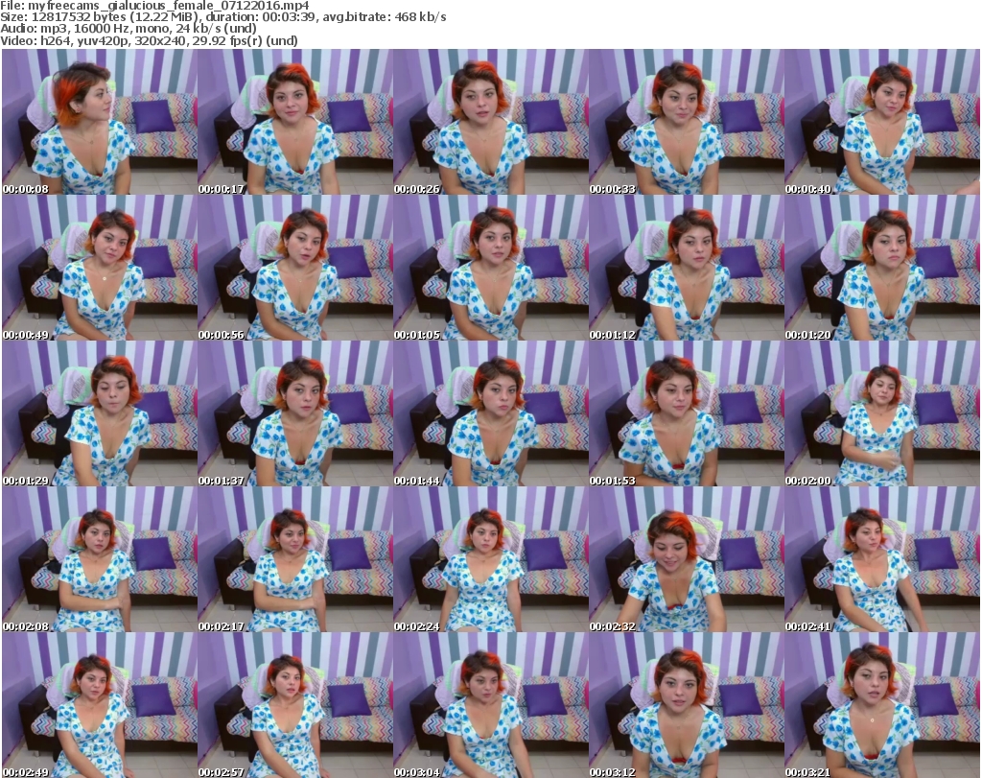This screenshot has width=982, height=778.
Task: Click the avg.bitrate value 468 kb/s
Action: (x=420, y=17)
